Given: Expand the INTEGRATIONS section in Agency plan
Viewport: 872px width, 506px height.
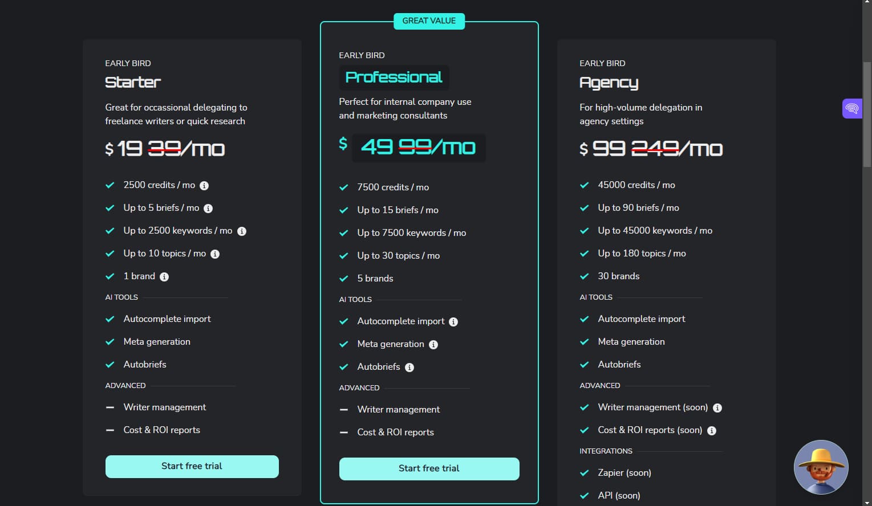Looking at the screenshot, I should point(606,451).
